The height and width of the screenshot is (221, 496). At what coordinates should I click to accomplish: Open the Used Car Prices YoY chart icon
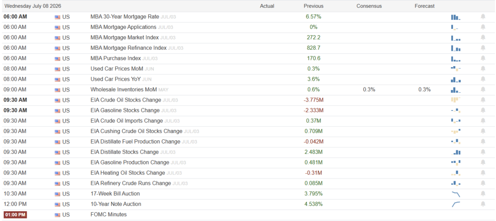pyautogui.click(x=455, y=80)
